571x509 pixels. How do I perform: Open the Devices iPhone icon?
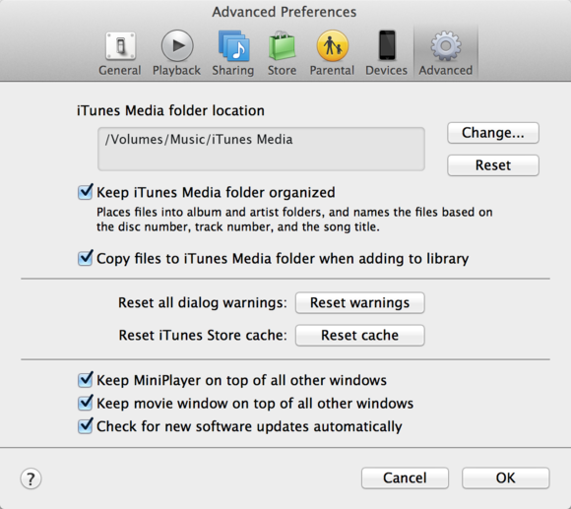[x=387, y=45]
